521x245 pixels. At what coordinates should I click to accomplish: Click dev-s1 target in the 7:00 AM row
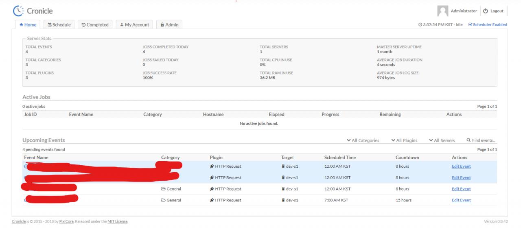point(290,200)
